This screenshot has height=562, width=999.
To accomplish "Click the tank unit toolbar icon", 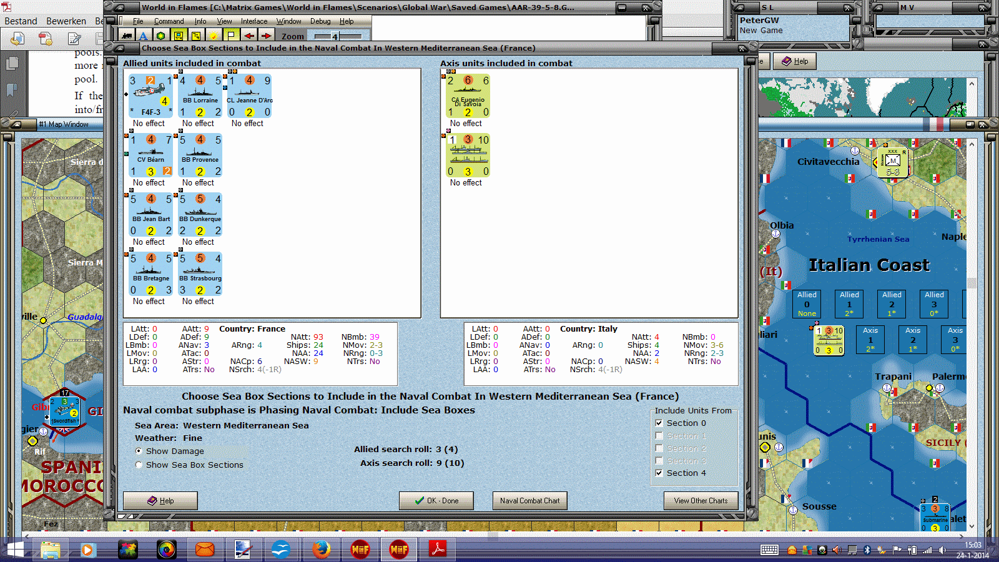I will [x=127, y=36].
